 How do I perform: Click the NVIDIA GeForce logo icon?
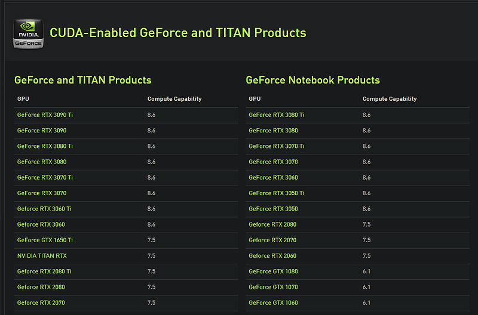click(28, 34)
